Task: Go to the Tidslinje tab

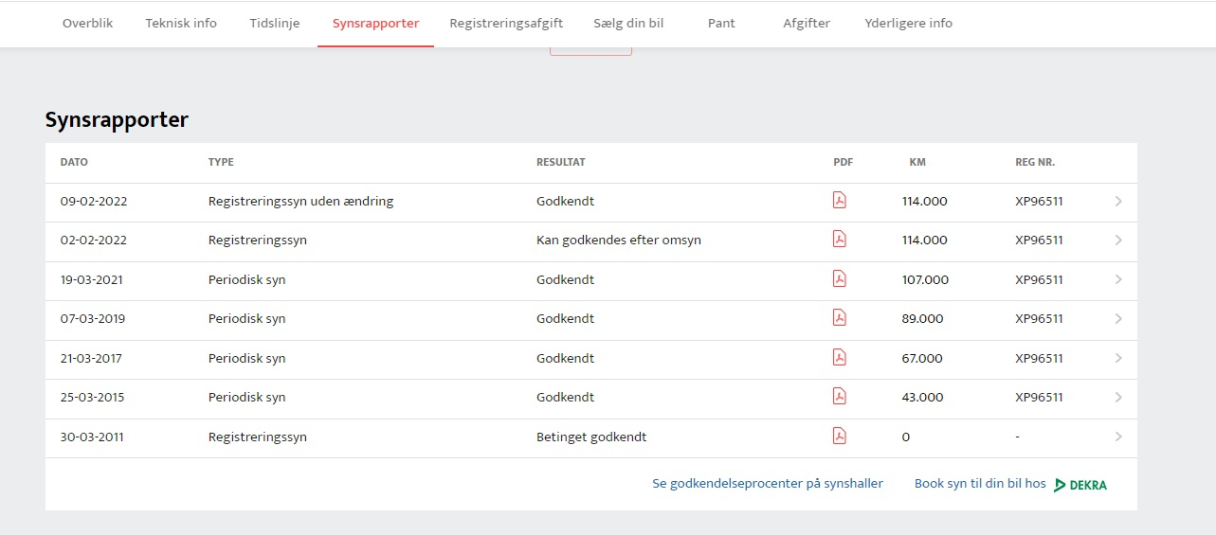Action: point(275,23)
